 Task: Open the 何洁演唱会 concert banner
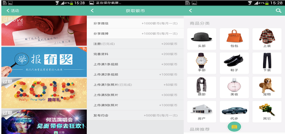pos(44,122)
